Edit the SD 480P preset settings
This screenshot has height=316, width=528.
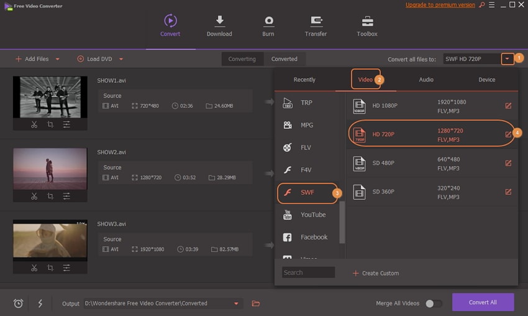tap(508, 163)
